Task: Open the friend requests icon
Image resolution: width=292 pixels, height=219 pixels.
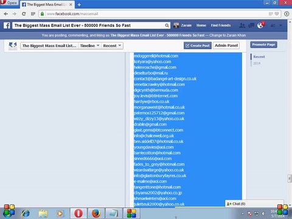Action: pyautogui.click(x=242, y=26)
